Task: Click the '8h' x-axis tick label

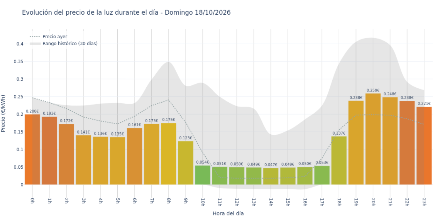Action: (x=169, y=200)
